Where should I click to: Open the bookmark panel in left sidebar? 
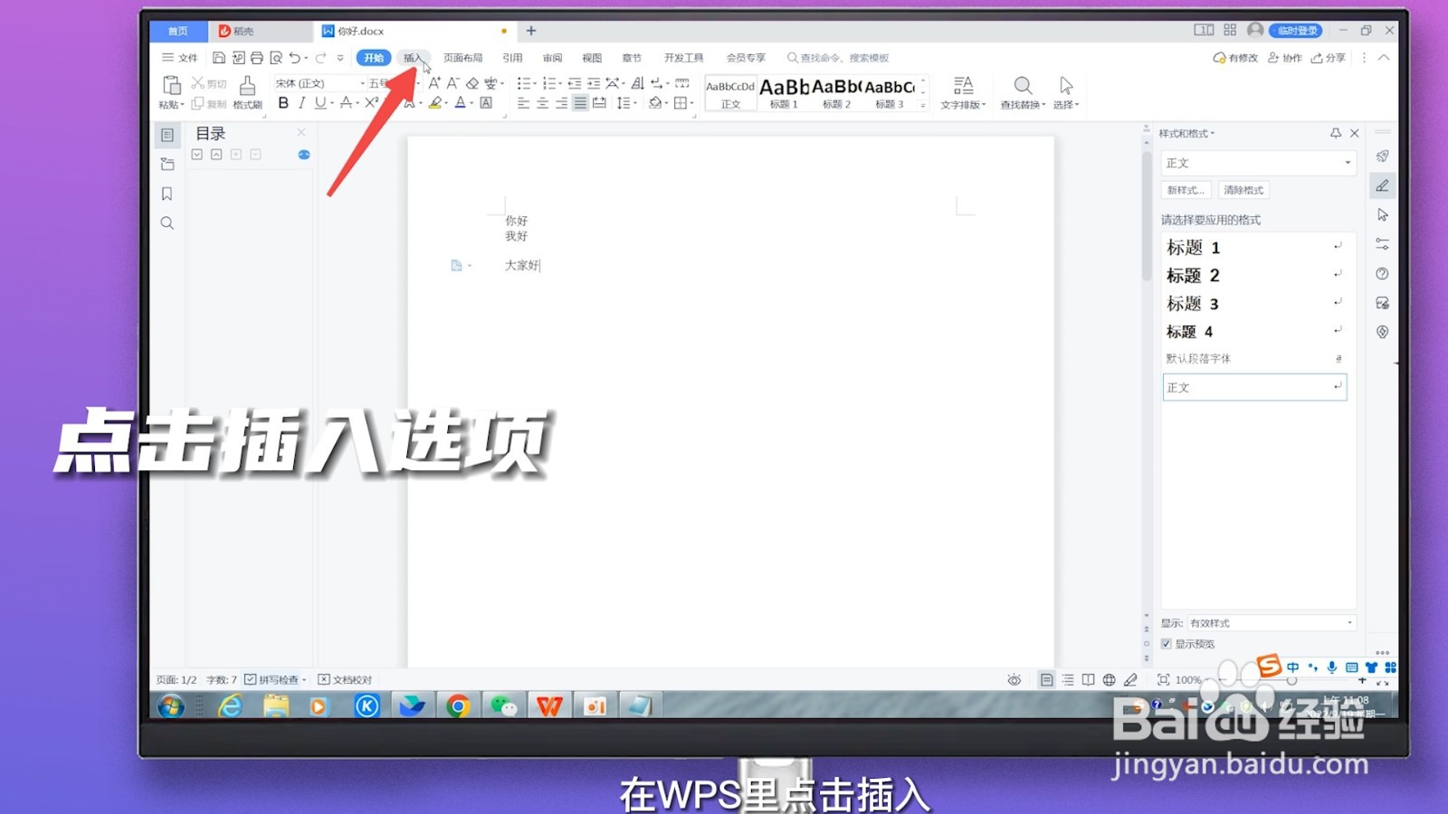click(167, 194)
